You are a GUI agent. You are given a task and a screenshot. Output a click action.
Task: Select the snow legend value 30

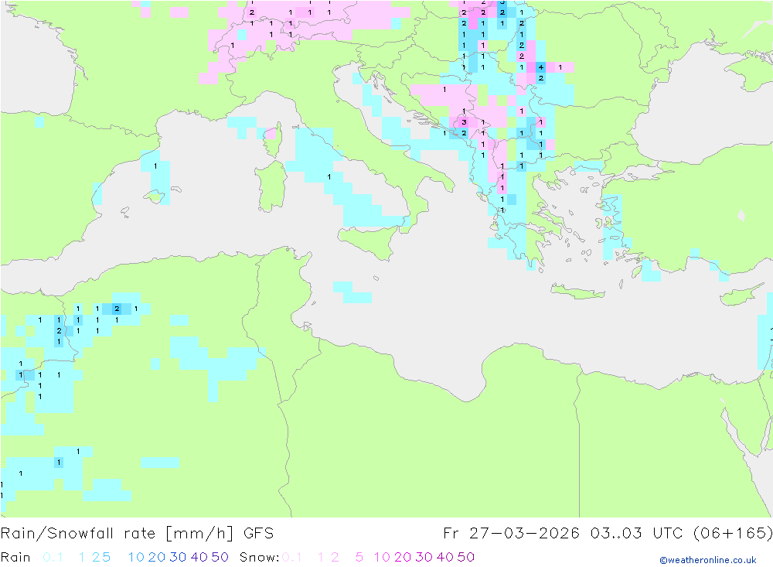tap(424, 557)
